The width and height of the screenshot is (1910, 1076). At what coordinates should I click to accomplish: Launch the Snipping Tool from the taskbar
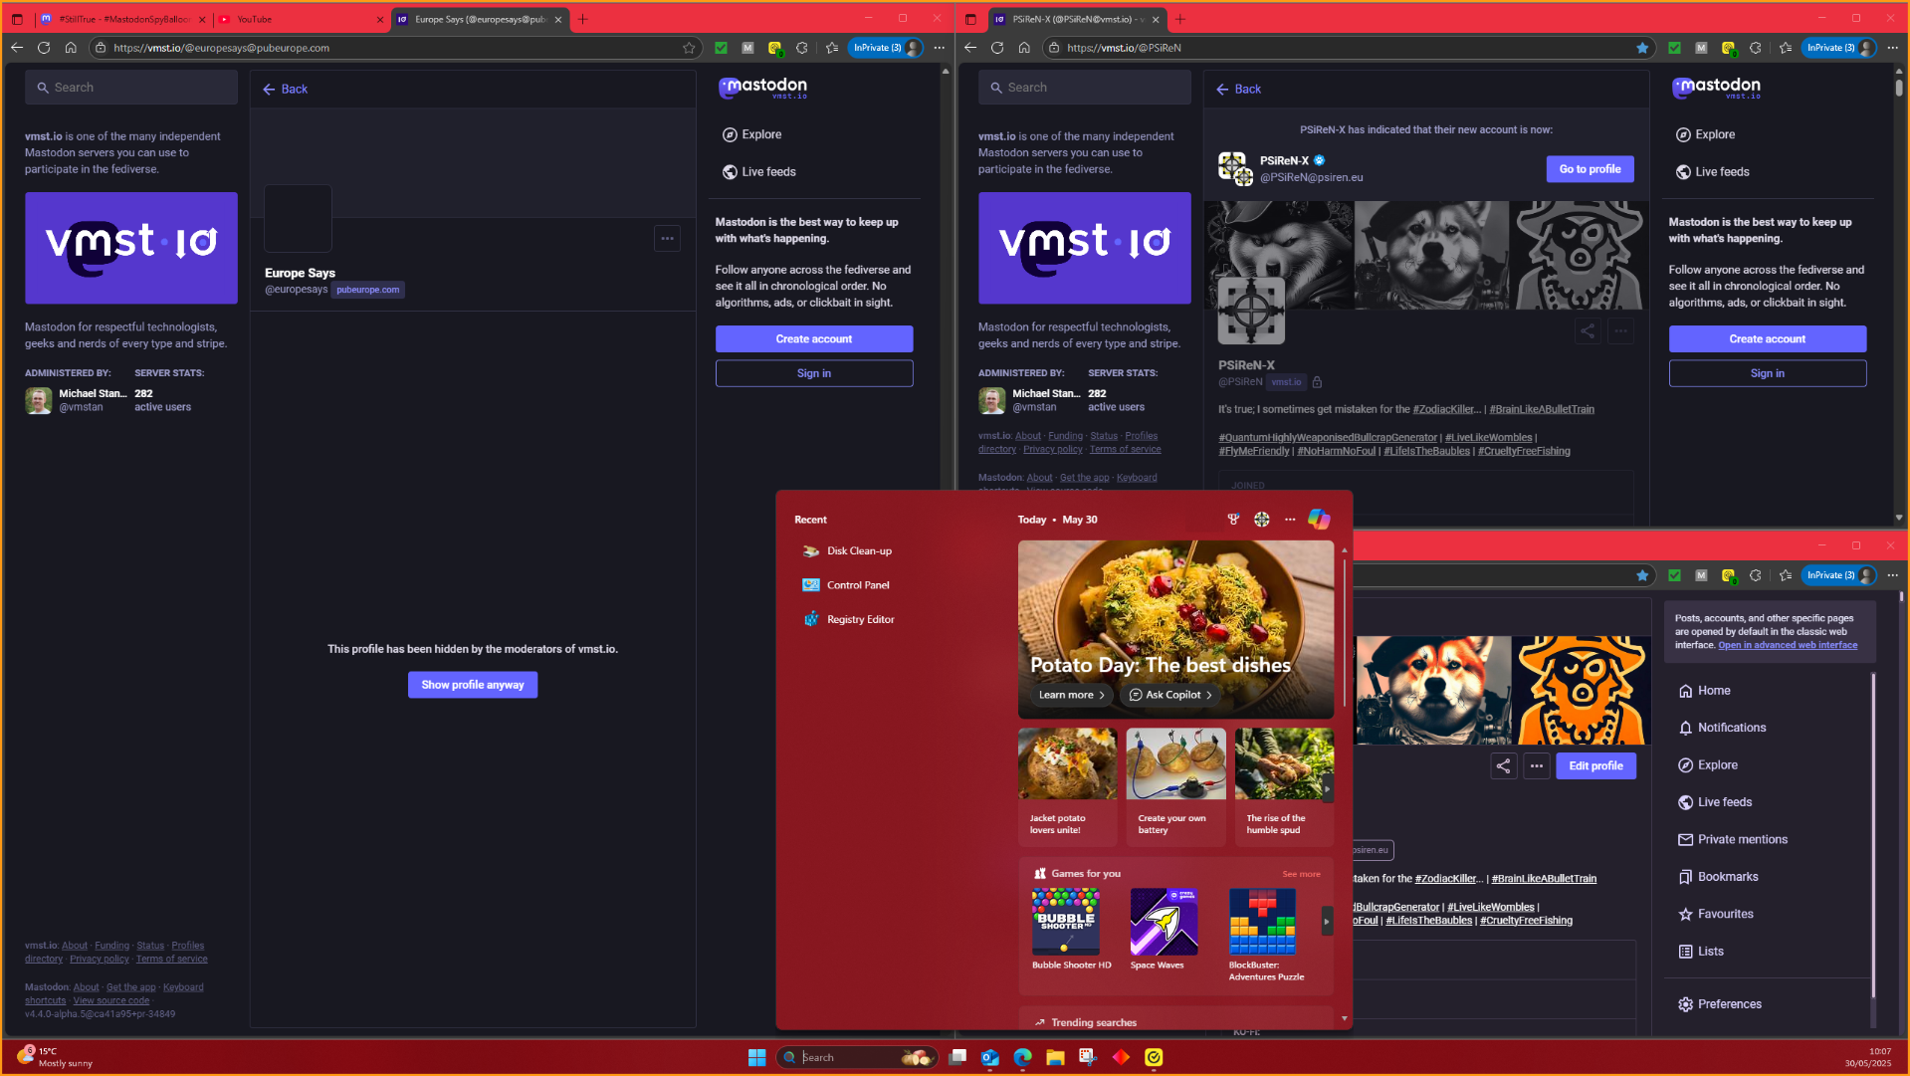coord(1088,1057)
